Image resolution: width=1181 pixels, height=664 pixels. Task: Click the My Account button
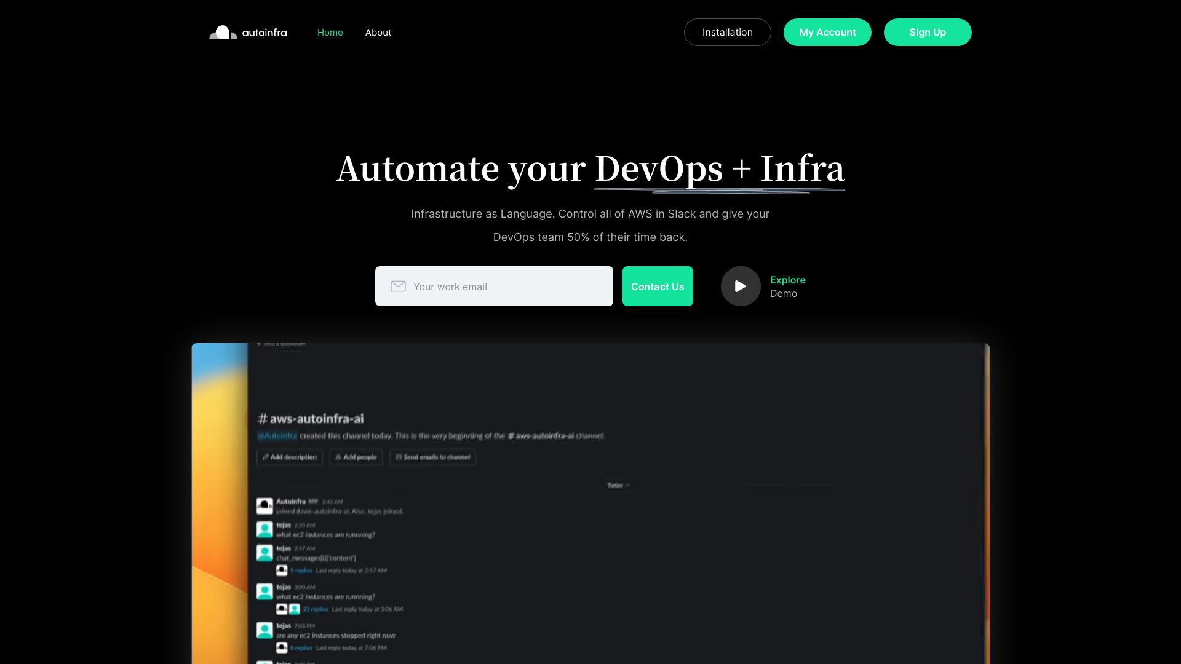click(x=827, y=33)
